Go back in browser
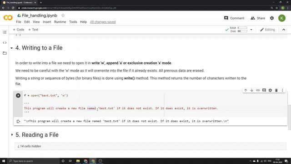Screen dimensions: 291x164 tap(3, 8)
